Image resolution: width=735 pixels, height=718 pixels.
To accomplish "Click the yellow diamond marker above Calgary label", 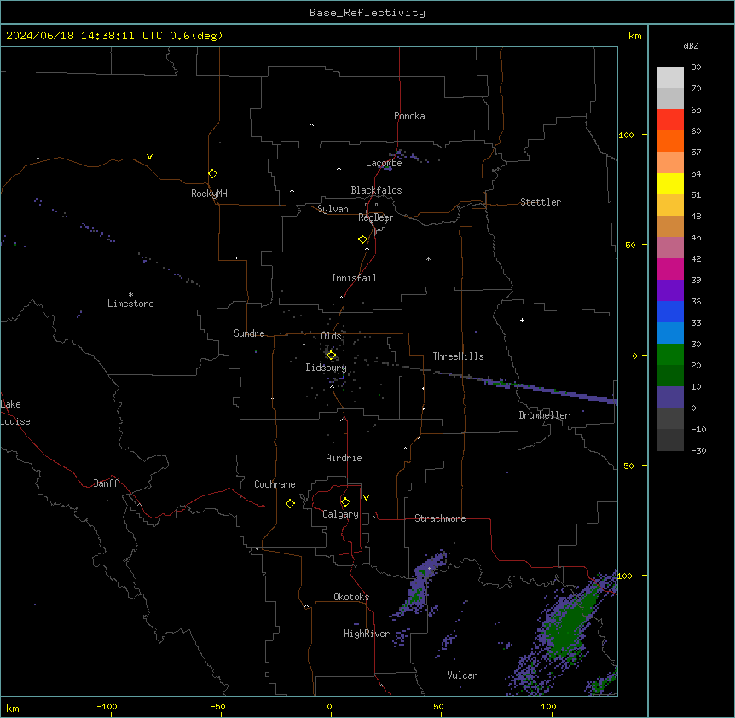I will (345, 502).
